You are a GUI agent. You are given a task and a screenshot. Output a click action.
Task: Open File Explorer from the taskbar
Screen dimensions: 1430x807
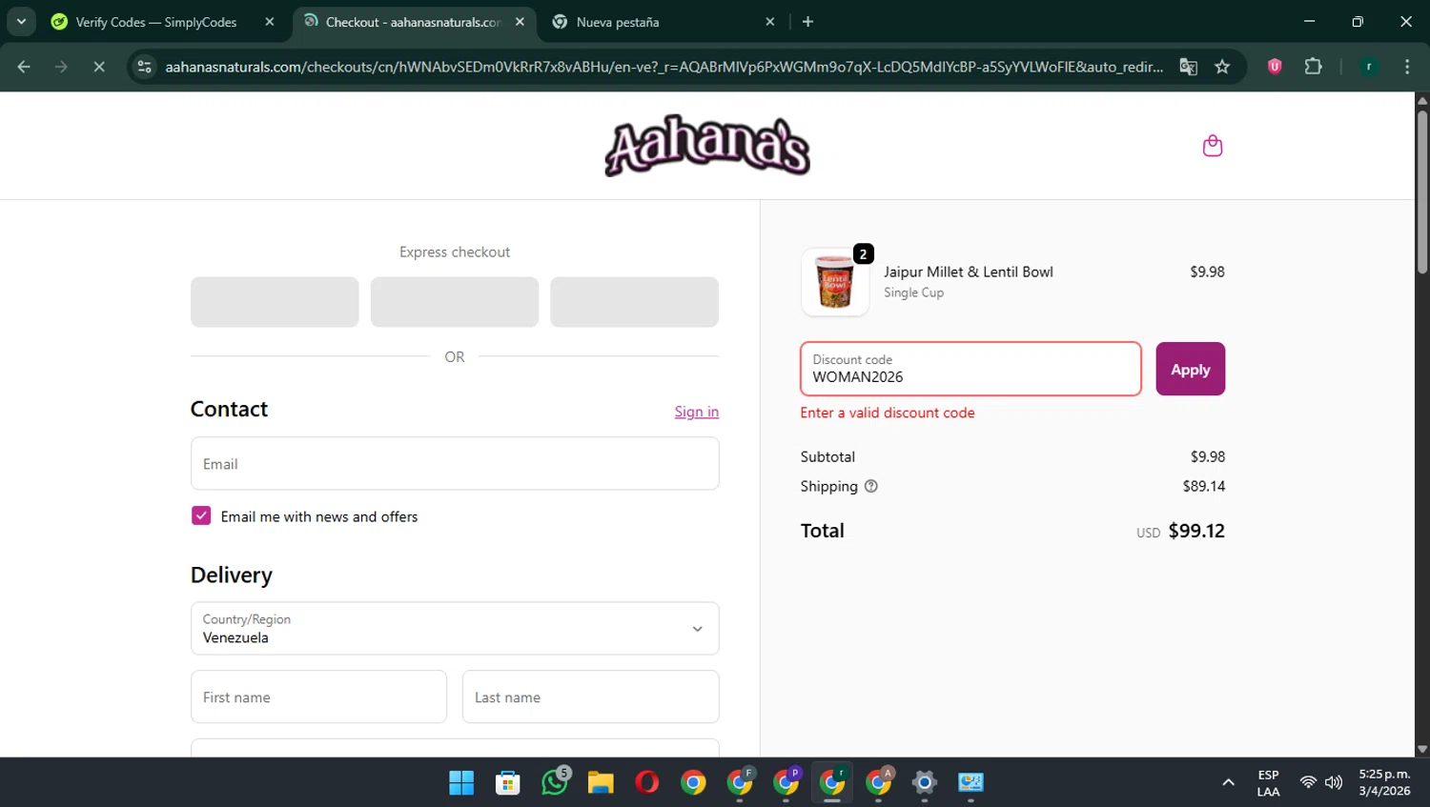601,783
